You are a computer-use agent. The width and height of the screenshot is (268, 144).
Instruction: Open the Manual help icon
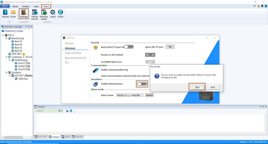pos(5,13)
